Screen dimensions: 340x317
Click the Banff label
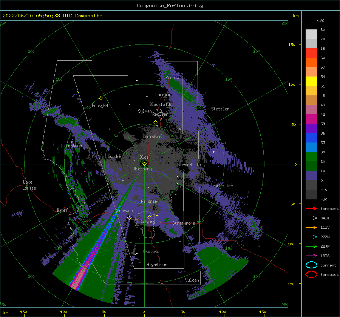62,210
